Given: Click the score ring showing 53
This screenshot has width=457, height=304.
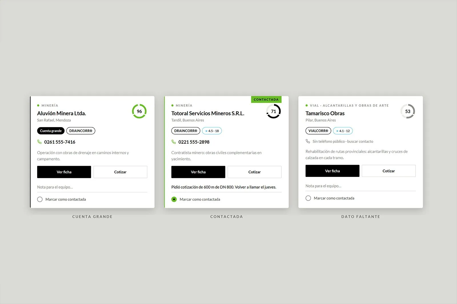Looking at the screenshot, I should click(408, 111).
